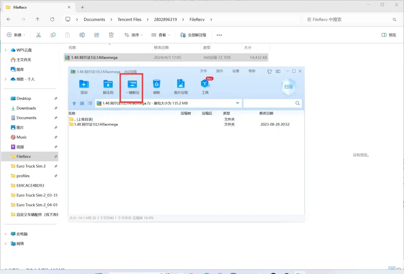Open the 排序 (Sort) dropdown
The height and width of the screenshot is (274, 404).
134,35
